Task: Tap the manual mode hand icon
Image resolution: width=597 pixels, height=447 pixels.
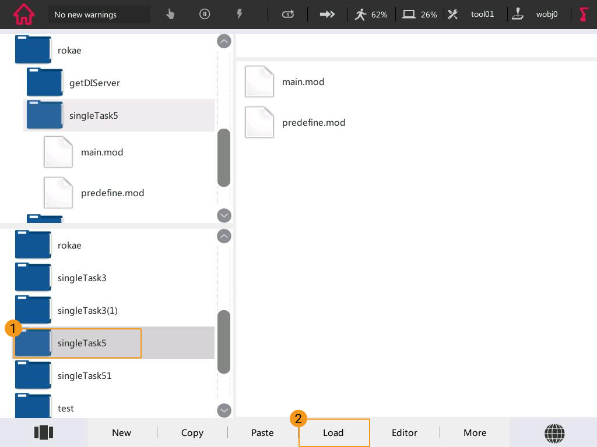Action: (x=170, y=15)
